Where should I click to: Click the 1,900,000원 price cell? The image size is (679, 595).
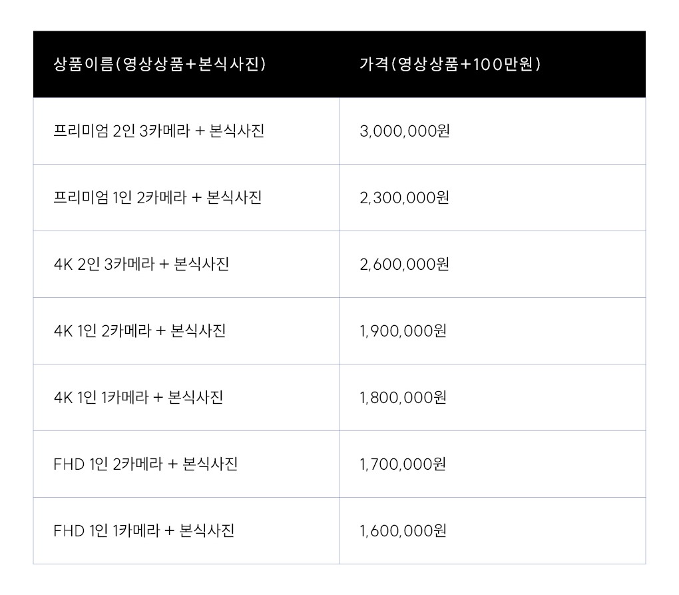pos(493,331)
